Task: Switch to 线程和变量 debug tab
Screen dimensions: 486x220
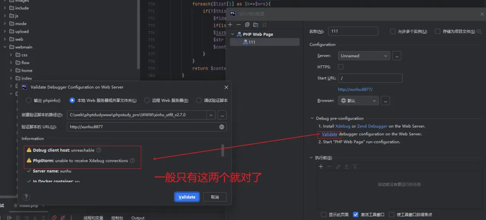Action: [x=93, y=218]
